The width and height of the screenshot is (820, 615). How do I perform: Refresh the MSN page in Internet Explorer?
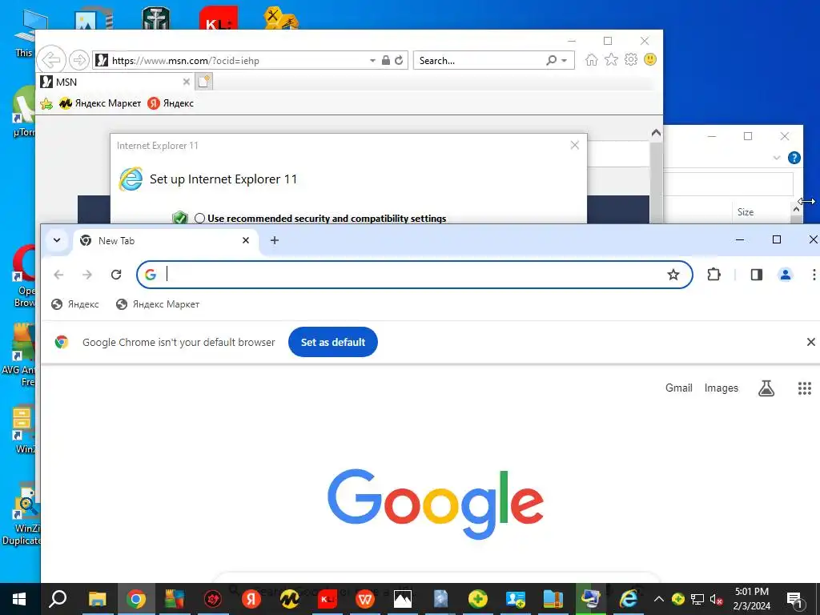click(399, 60)
